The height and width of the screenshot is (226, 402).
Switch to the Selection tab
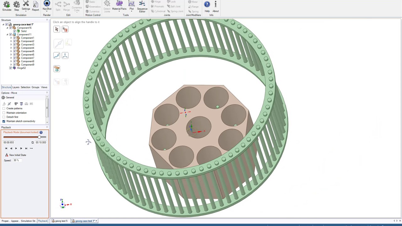point(25,87)
